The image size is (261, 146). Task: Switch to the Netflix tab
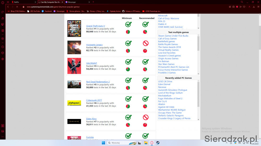[23, 2]
